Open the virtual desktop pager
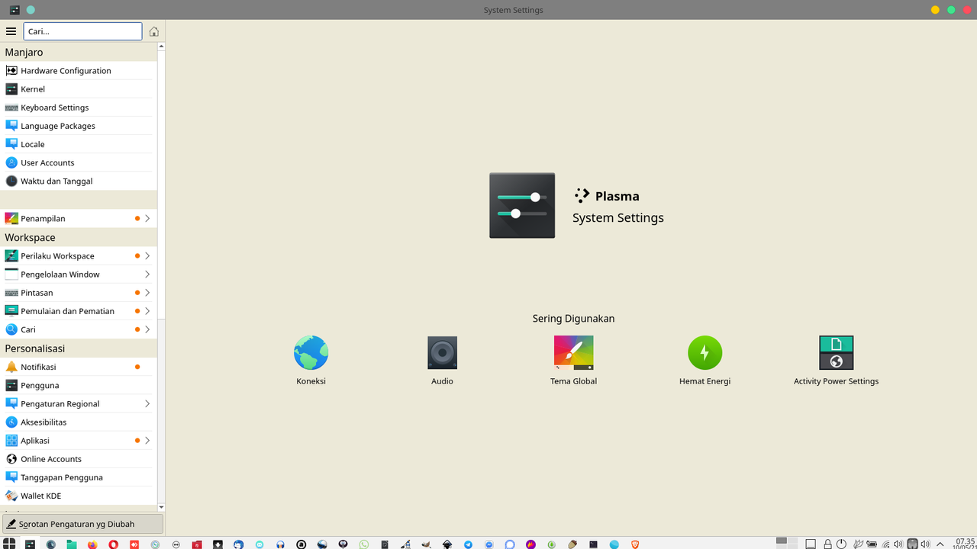Image resolution: width=977 pixels, height=549 pixels. (x=786, y=544)
